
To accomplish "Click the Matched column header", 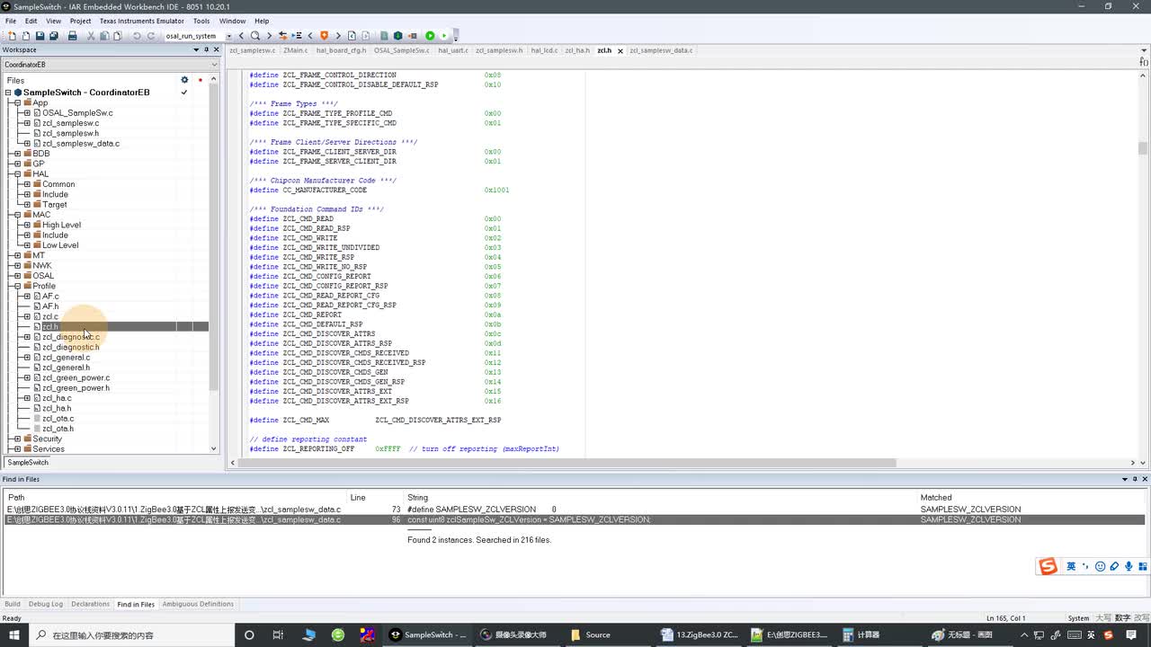I will pos(935,497).
